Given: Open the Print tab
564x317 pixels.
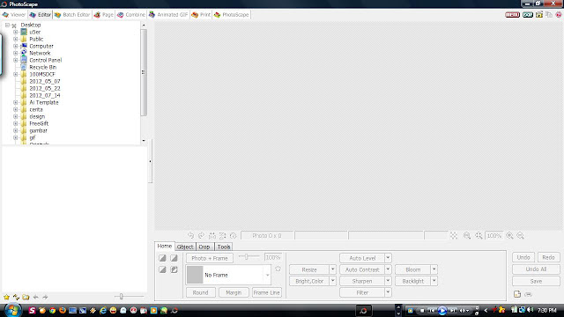Looking at the screenshot, I should (201, 15).
